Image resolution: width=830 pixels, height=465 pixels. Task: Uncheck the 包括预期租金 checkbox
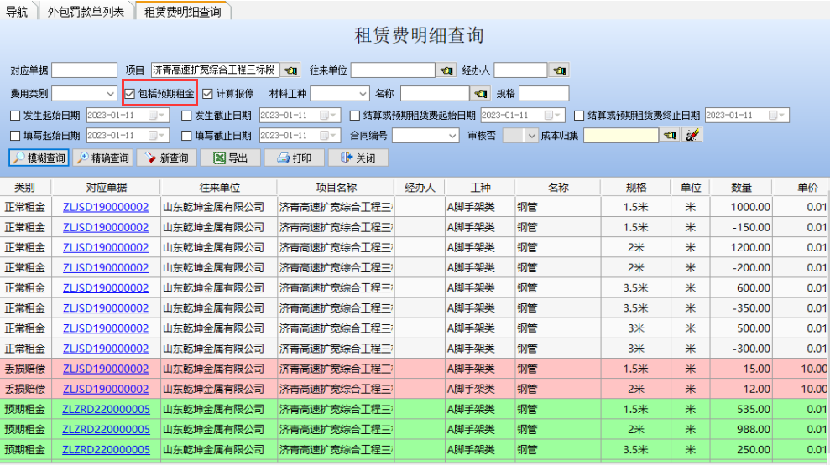point(130,94)
